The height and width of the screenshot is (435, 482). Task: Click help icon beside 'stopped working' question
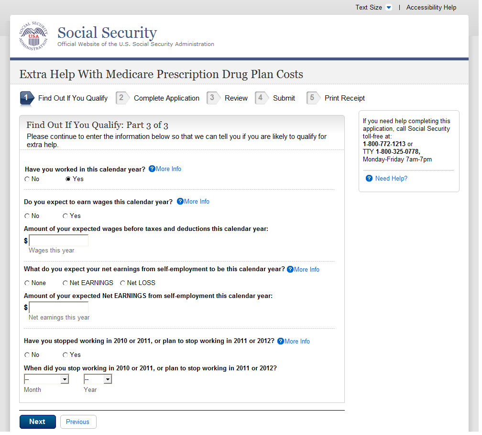[x=281, y=342]
